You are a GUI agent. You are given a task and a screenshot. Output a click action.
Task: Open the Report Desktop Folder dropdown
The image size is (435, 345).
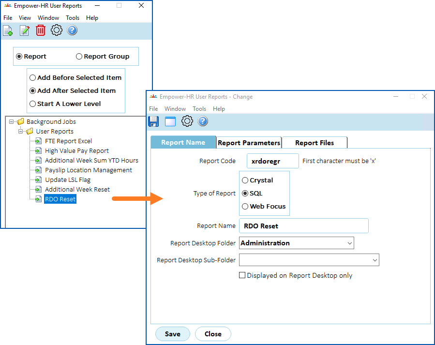(349, 243)
